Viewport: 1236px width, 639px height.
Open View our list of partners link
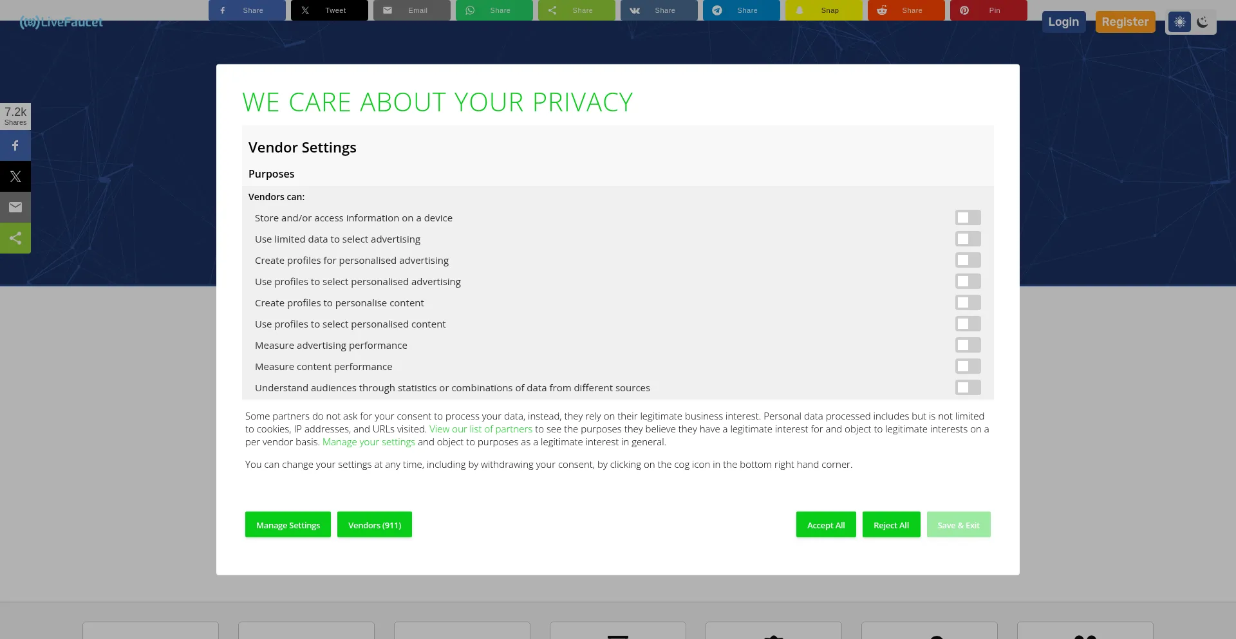point(481,429)
